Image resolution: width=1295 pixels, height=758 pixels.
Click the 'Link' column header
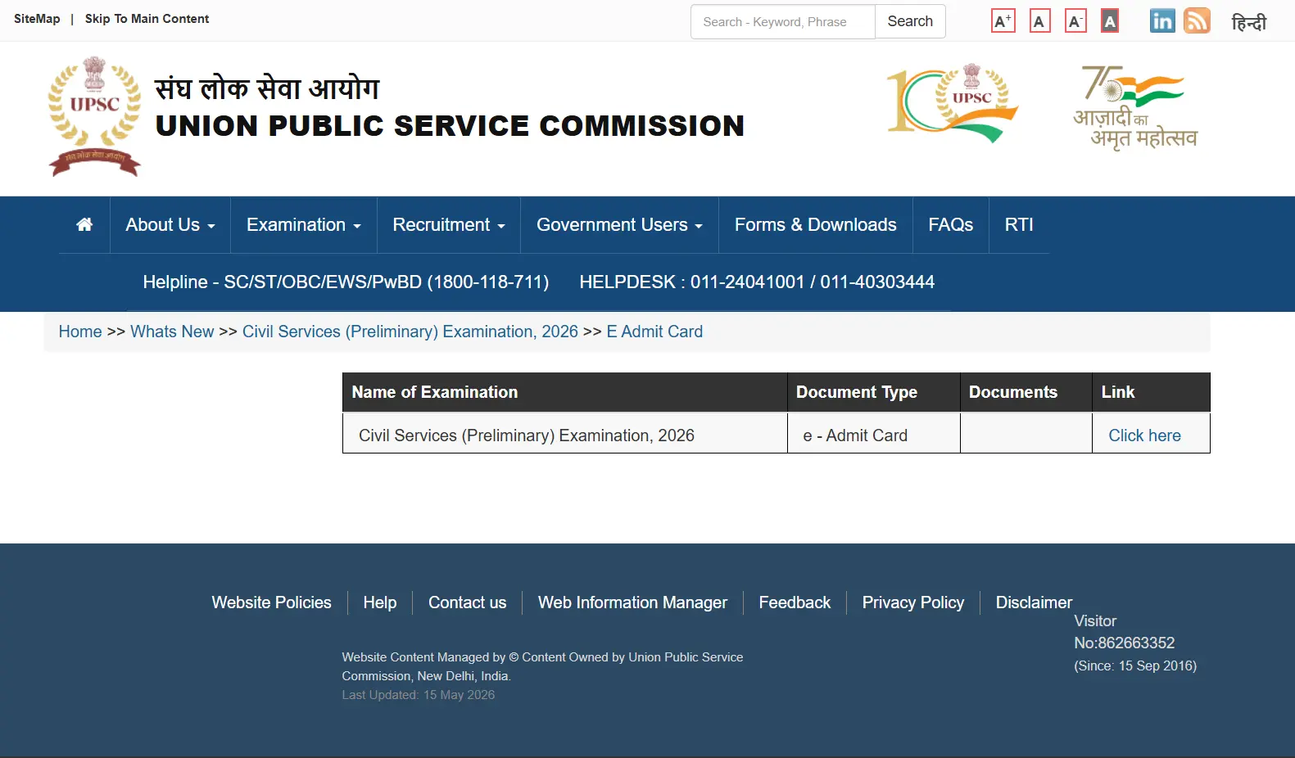click(1151, 392)
